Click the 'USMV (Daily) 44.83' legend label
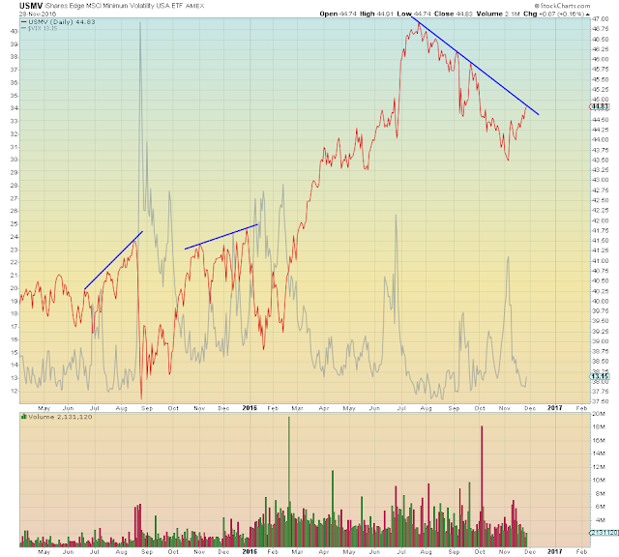619x557 pixels. point(62,22)
